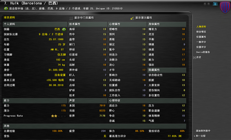Click 添加到列表中 link

[203, 131]
